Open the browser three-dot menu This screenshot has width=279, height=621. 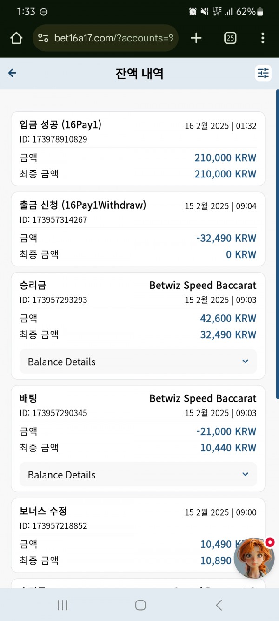tap(263, 38)
